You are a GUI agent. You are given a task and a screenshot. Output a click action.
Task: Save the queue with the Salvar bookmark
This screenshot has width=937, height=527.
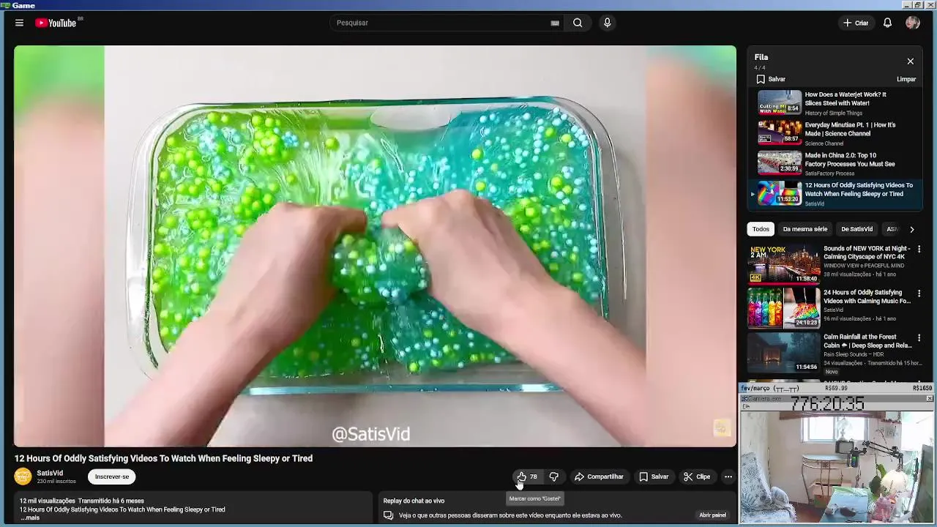(x=772, y=79)
